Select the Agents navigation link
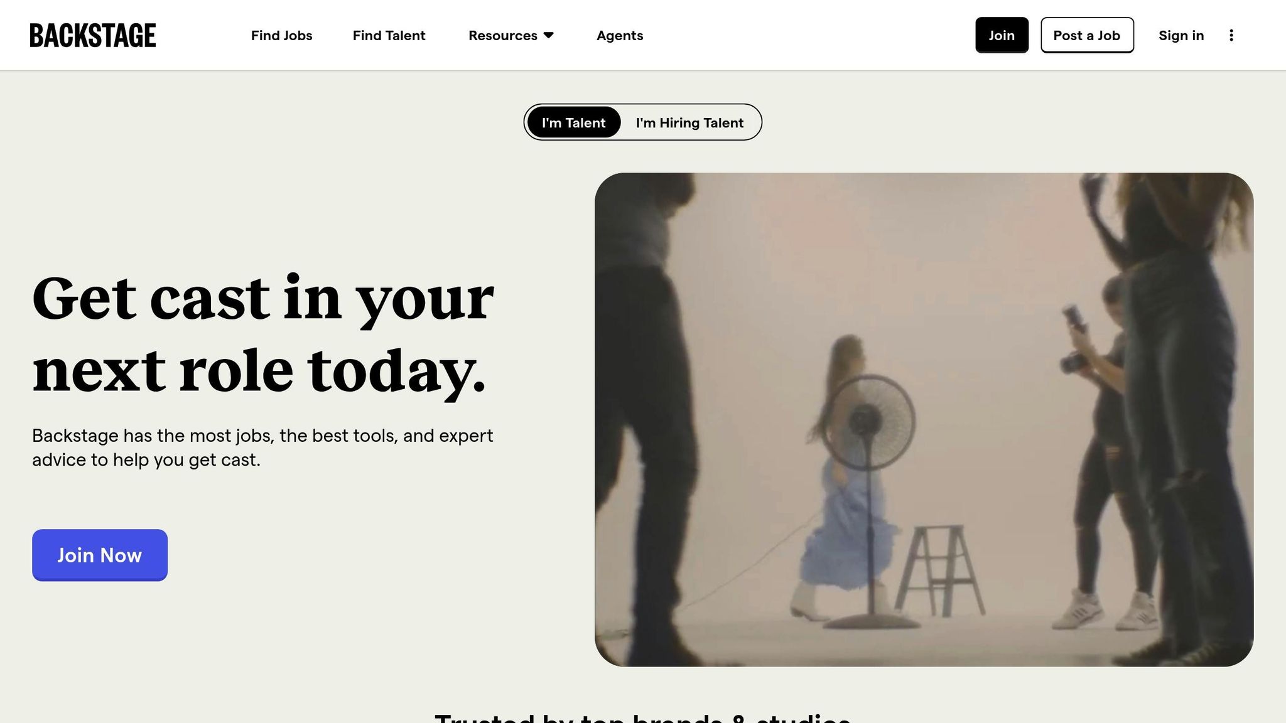The width and height of the screenshot is (1286, 723). (620, 36)
